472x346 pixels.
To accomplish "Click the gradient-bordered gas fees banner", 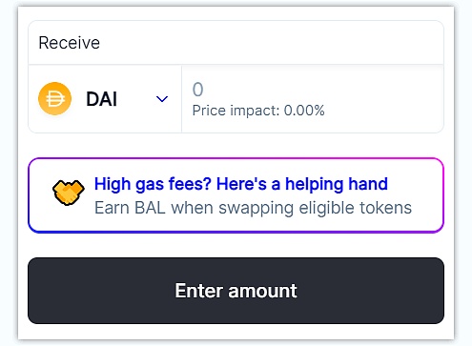I will coord(236,195).
